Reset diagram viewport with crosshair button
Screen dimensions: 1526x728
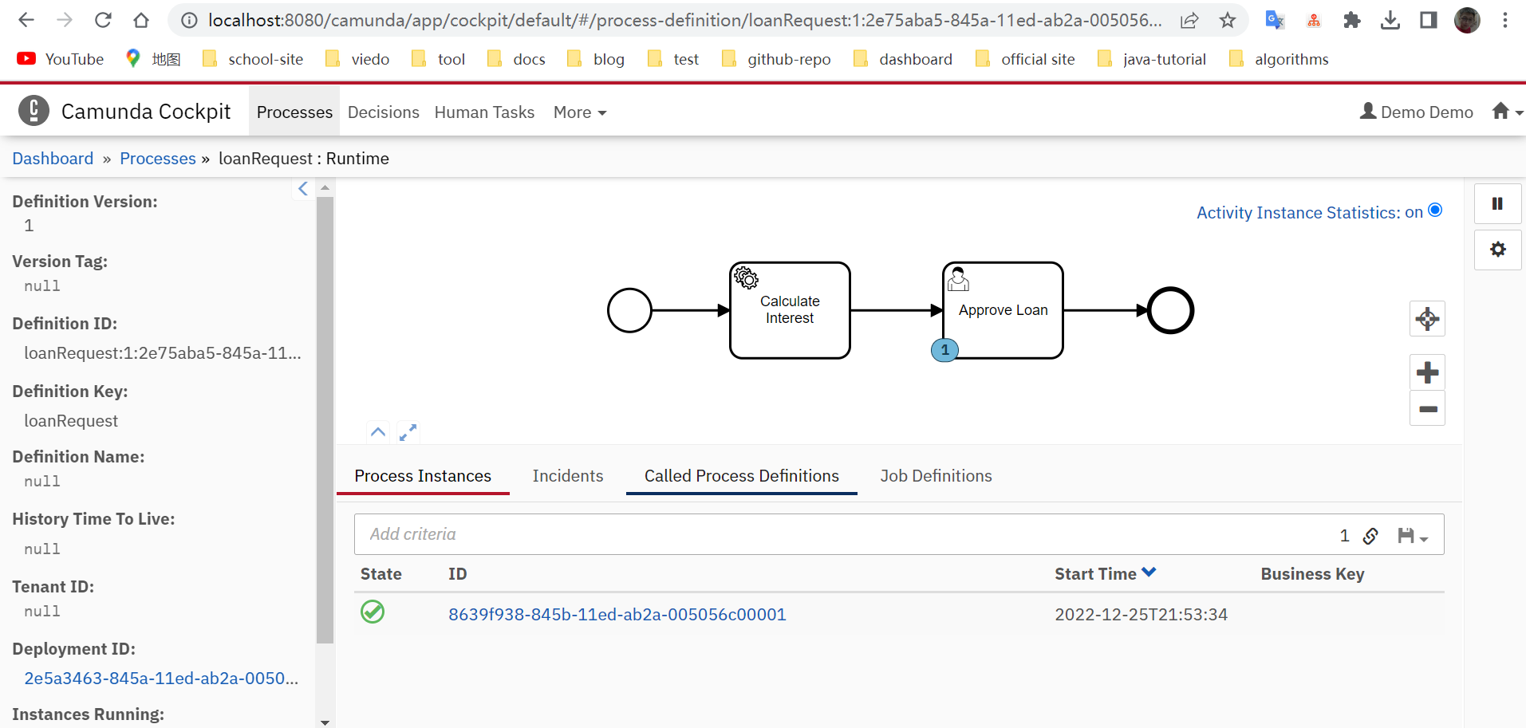point(1427,319)
